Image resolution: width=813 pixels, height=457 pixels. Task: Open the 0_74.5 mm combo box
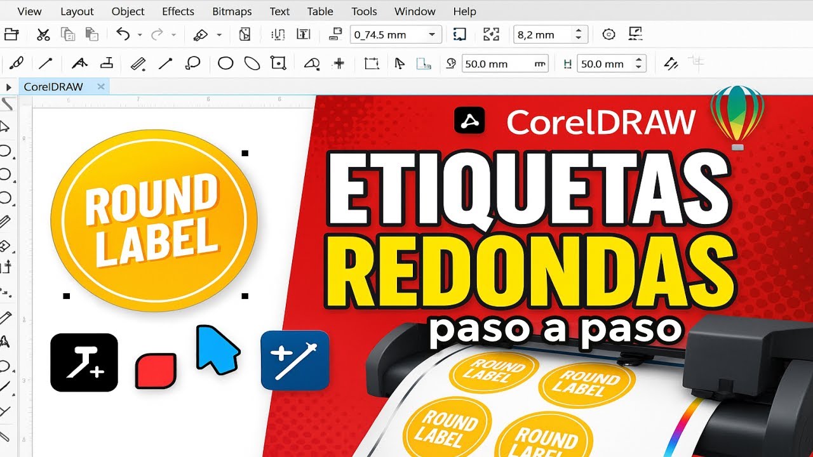coord(396,34)
